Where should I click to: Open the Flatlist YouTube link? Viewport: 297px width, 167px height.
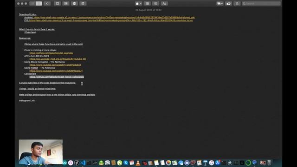(x=56, y=71)
